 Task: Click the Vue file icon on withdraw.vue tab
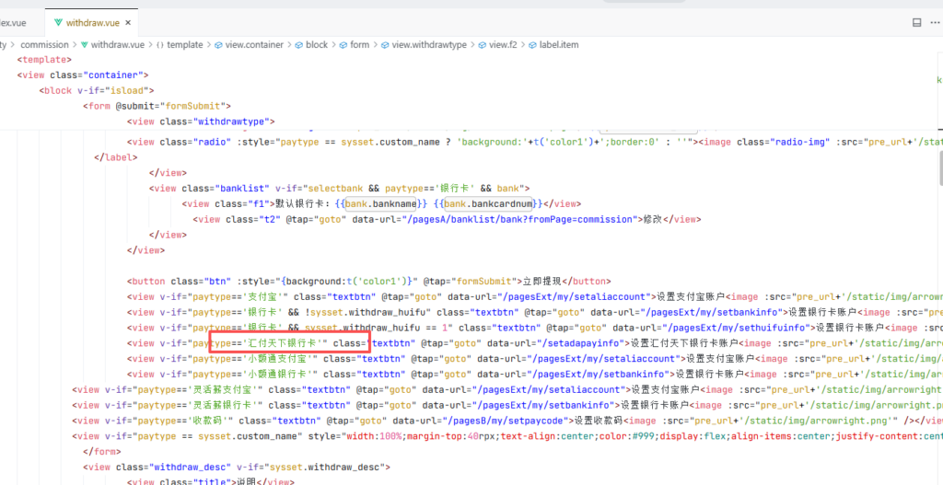60,21
